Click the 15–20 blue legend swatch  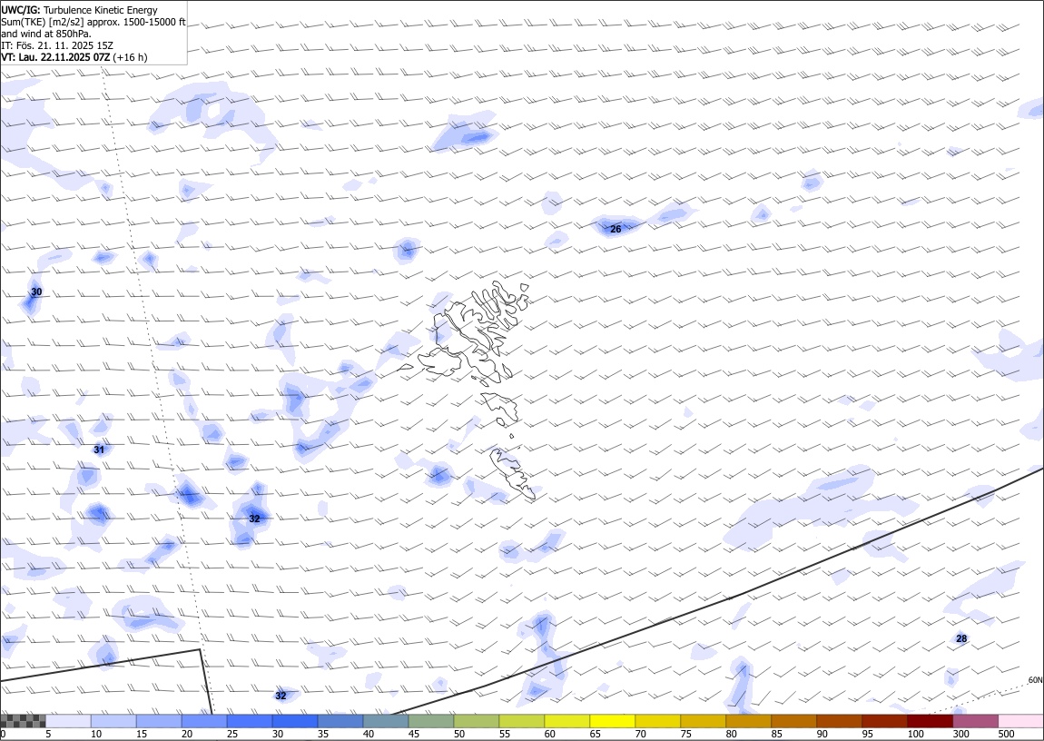[159, 721]
